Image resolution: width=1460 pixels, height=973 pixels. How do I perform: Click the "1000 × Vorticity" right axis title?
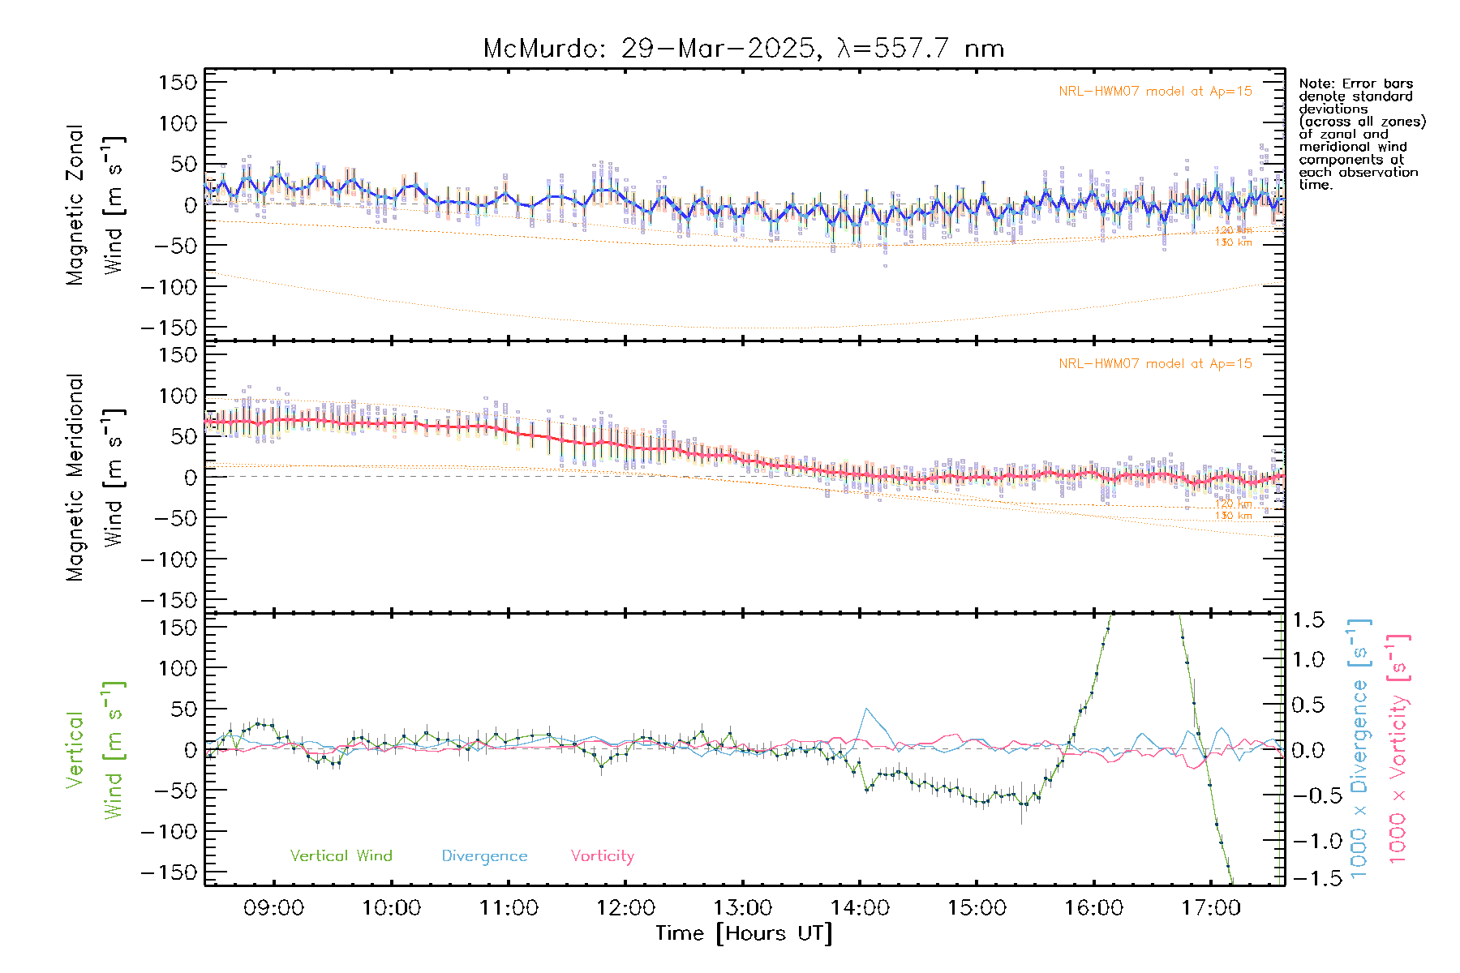[x=1398, y=748]
